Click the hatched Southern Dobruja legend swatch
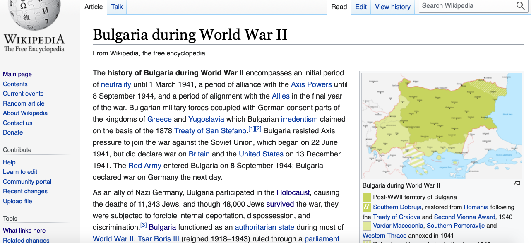Image resolution: width=531 pixels, height=243 pixels. click(367, 207)
